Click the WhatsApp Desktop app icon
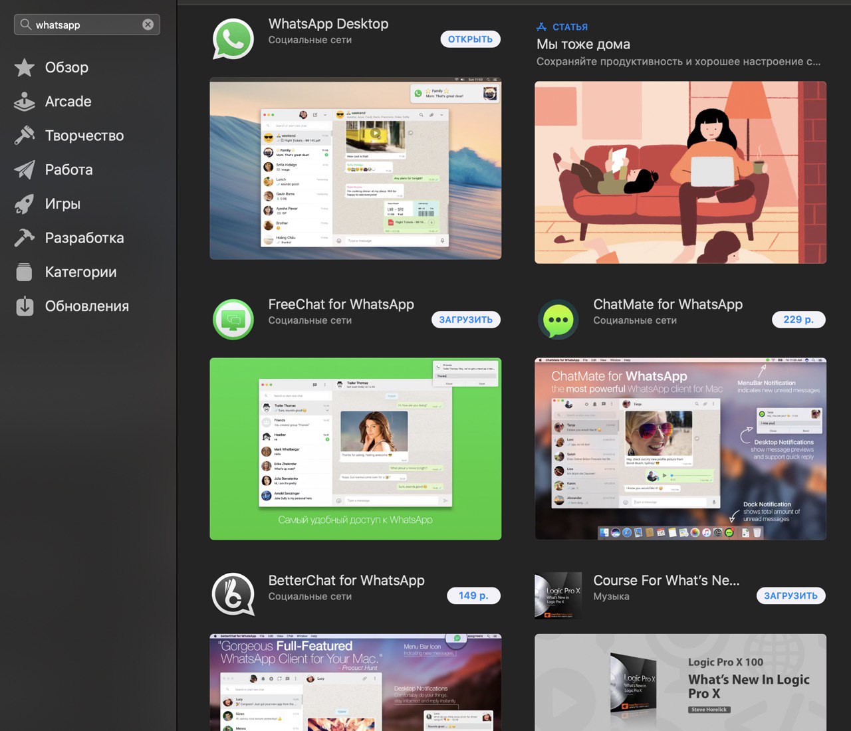The image size is (851, 731). click(233, 39)
